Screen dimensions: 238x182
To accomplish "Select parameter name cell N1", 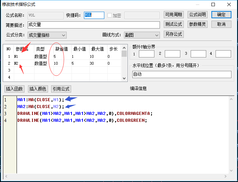I will click(24, 56).
